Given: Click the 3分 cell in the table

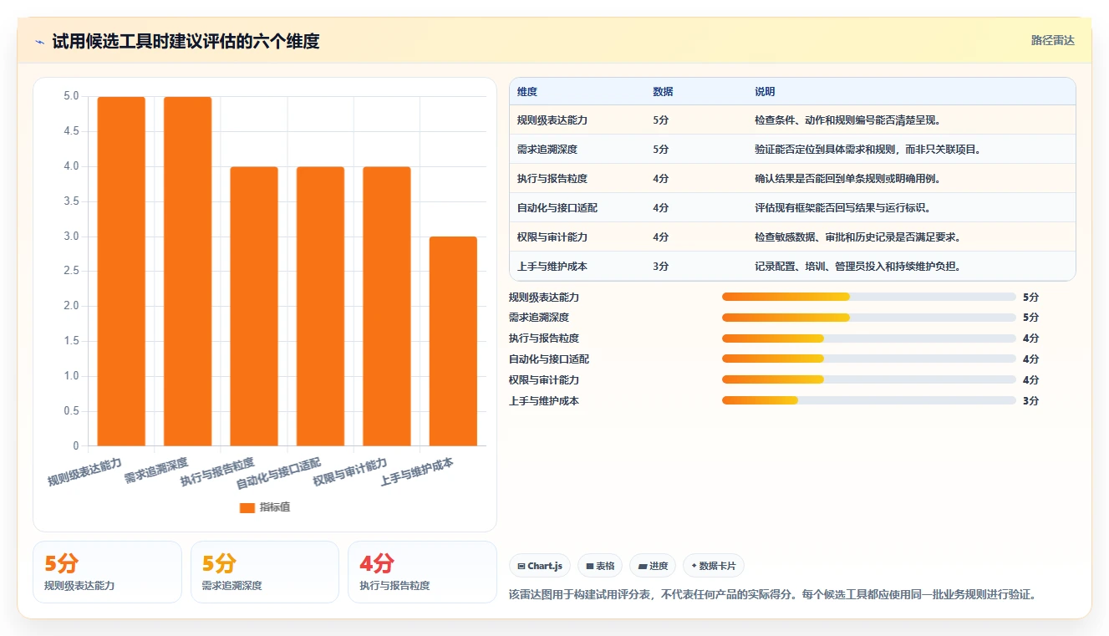Looking at the screenshot, I should tap(660, 267).
